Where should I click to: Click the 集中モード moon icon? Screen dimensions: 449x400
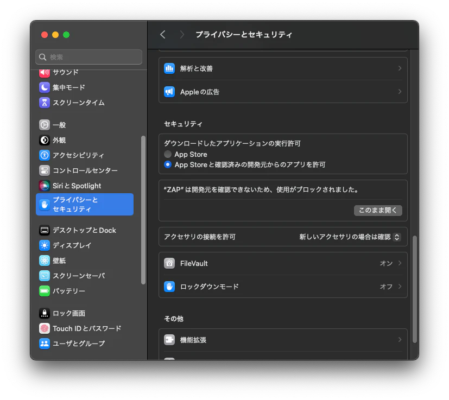45,87
